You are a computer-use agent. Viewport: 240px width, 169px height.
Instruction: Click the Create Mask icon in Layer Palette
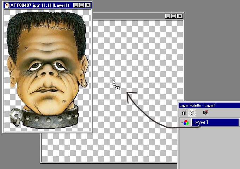coord(205,113)
